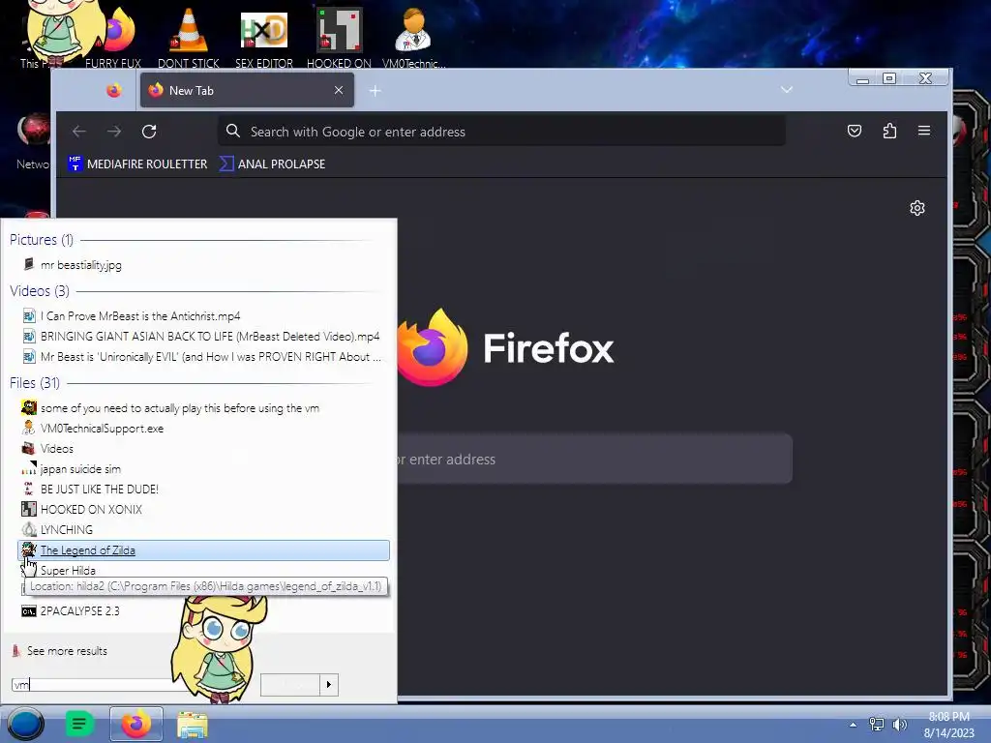Open a new tab with plus button
This screenshot has height=743, width=991.
click(x=375, y=91)
